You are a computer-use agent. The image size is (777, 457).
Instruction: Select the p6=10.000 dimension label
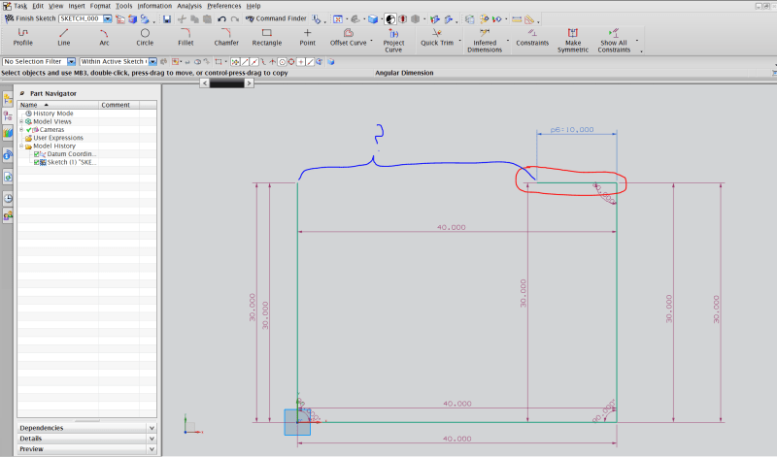pos(572,130)
